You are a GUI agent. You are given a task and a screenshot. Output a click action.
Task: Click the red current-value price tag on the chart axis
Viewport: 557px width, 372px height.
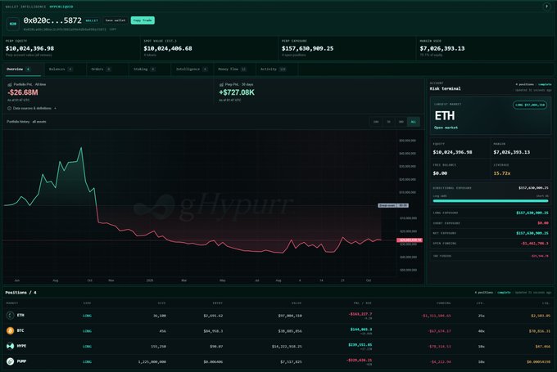pos(410,240)
